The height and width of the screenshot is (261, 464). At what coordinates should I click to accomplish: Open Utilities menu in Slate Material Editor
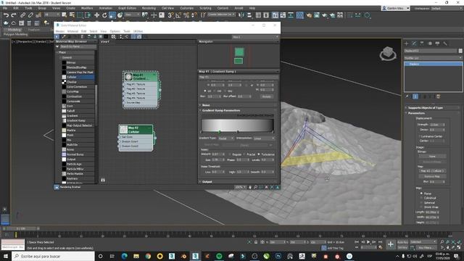[138, 31]
